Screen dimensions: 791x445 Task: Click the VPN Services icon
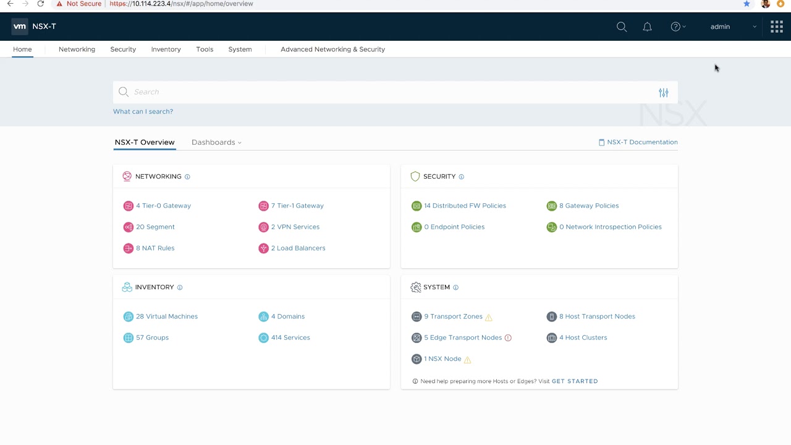tap(264, 227)
